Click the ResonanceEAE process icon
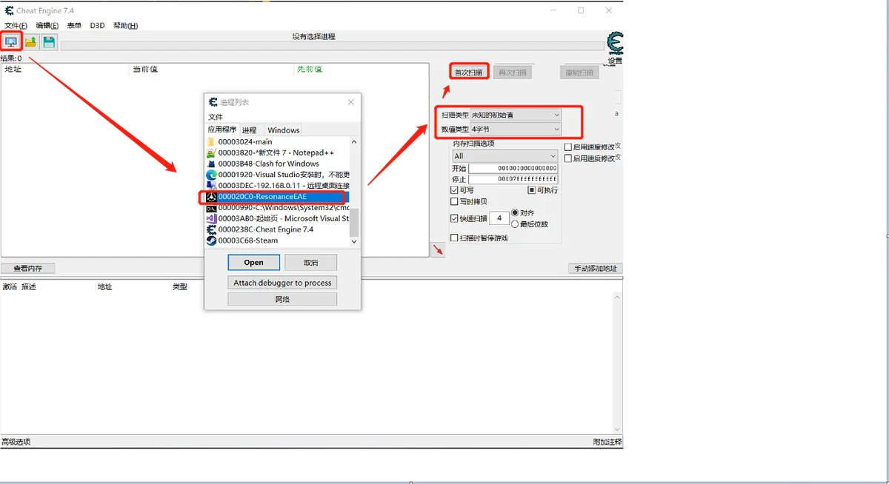Screen dimensions: 889x484 click(211, 197)
